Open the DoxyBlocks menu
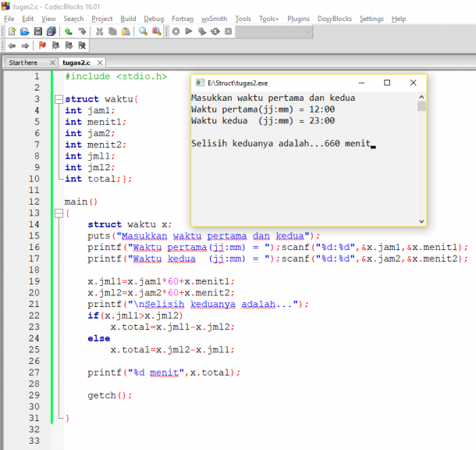Screen dimensions: 476x450 (335, 19)
